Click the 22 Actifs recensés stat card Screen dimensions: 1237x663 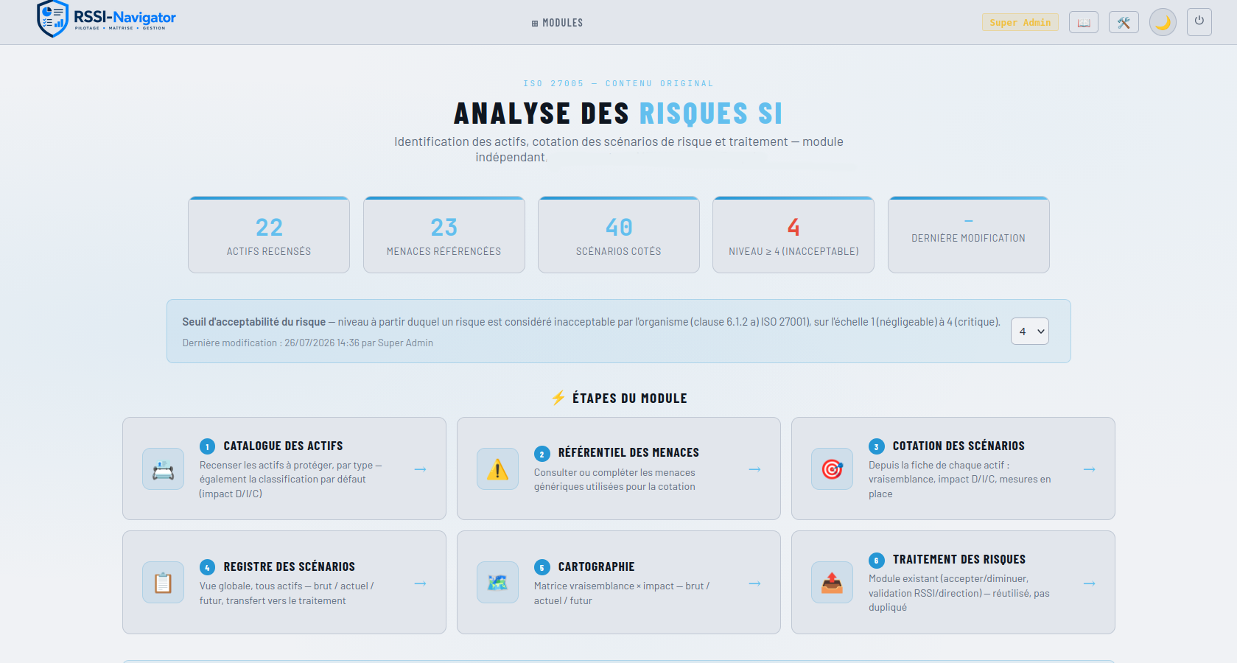point(269,235)
